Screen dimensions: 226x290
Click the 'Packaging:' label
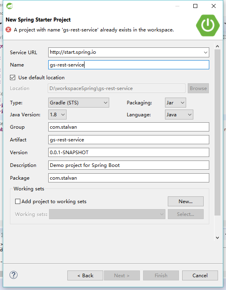[x=140, y=103]
